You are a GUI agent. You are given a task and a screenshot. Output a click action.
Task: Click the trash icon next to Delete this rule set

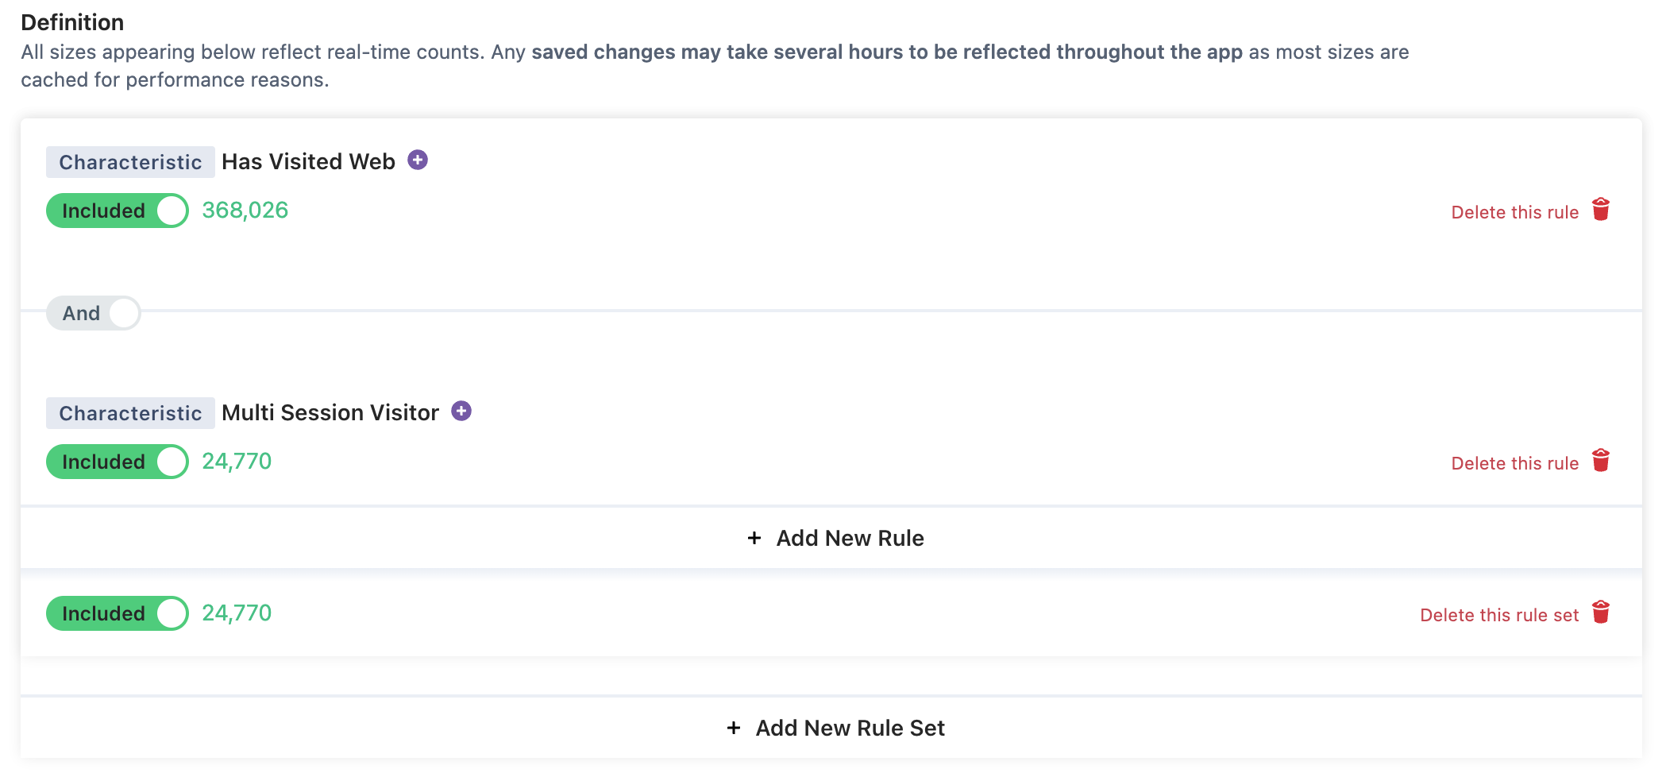coord(1601,613)
